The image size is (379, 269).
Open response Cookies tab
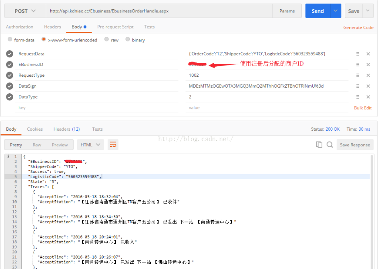35,129
